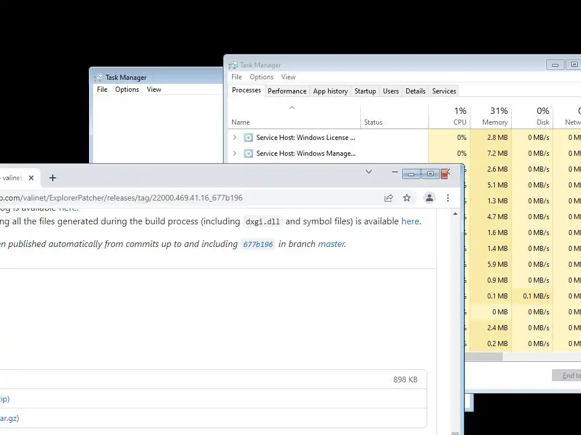
Task: Click gear icon of Windows License service host
Action: tap(249, 138)
